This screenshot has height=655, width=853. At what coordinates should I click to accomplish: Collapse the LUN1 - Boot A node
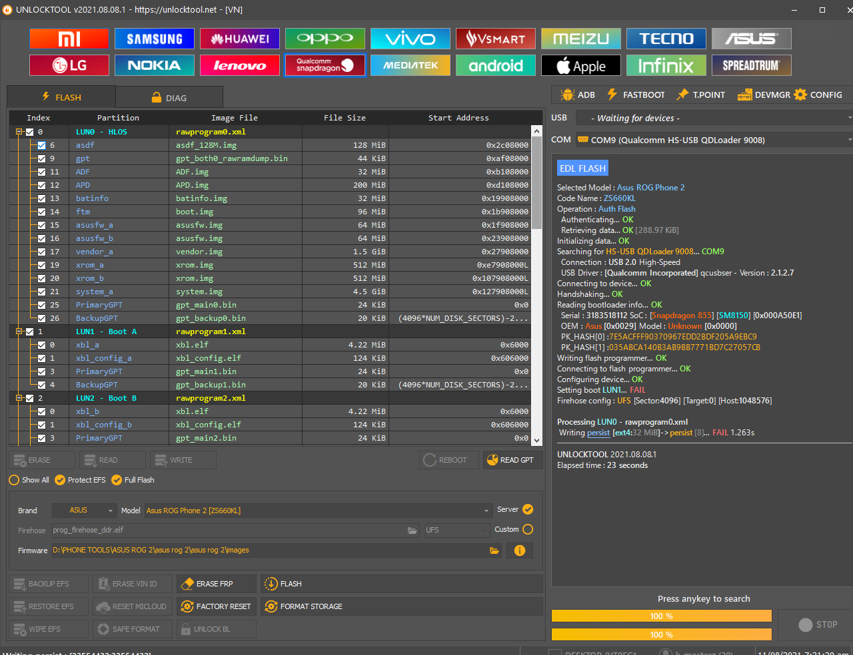(x=19, y=331)
